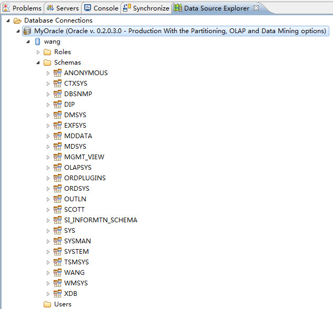Collapse the Schemas folder
333x309 pixels.
tap(38, 63)
